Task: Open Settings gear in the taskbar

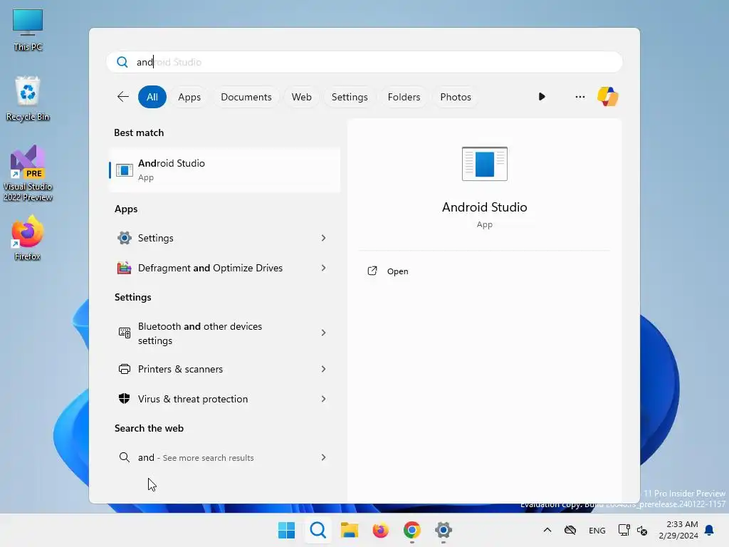Action: [444, 530]
